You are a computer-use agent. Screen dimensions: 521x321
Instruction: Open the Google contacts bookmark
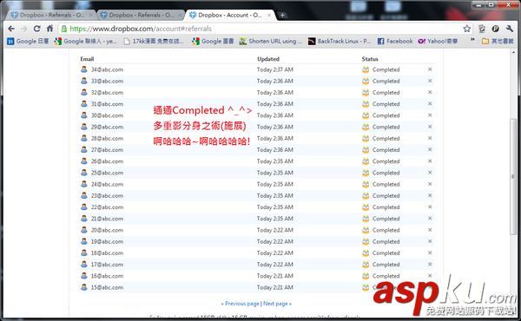85,41
